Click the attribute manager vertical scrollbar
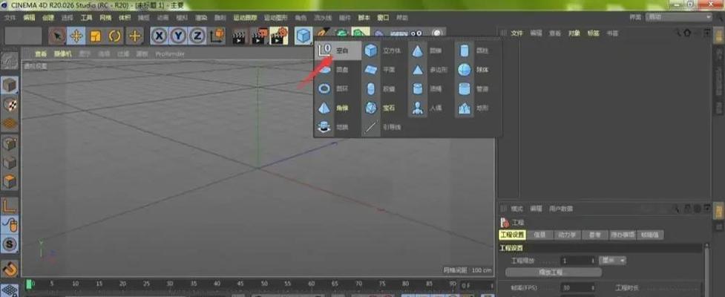725x297 pixels. pyautogui.click(x=706, y=271)
